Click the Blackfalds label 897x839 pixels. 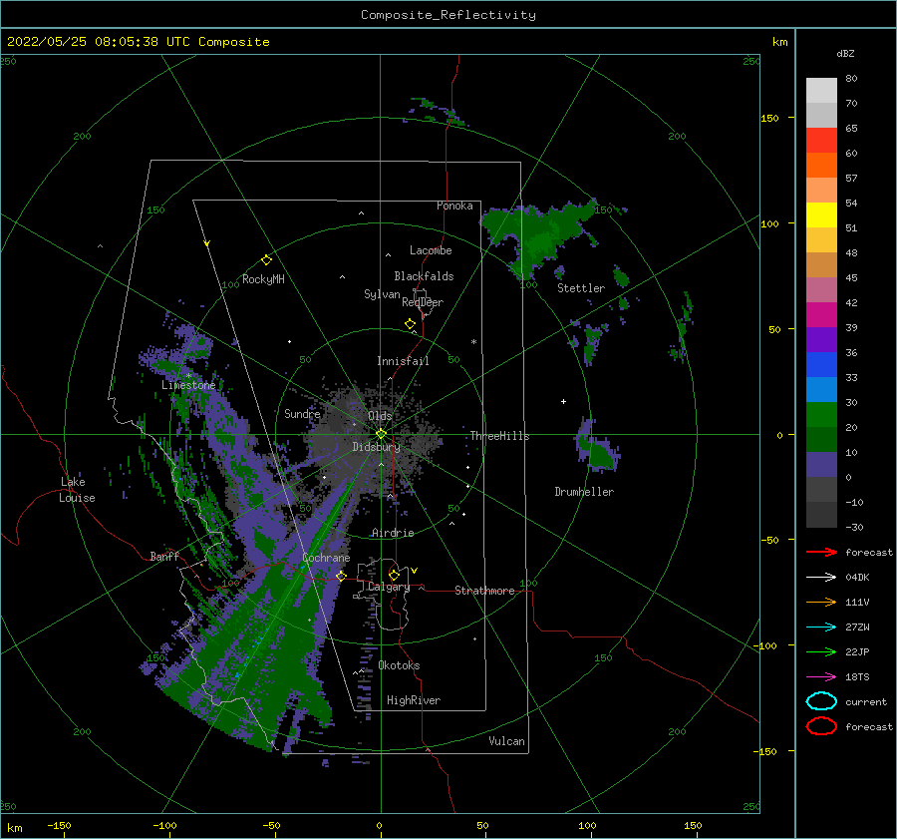424,276
